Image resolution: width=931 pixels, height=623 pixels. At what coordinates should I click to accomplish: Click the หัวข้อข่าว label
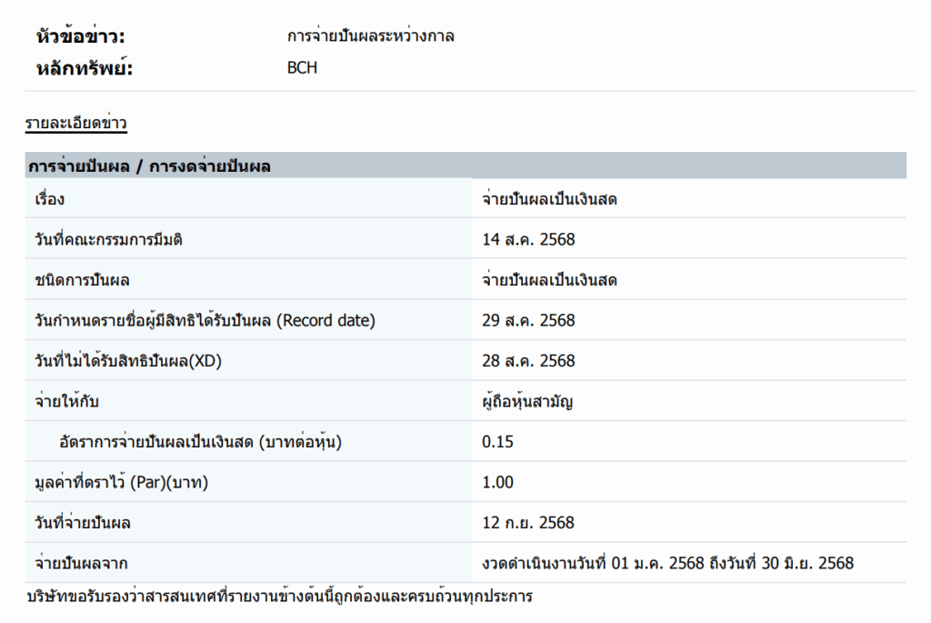pyautogui.click(x=79, y=36)
